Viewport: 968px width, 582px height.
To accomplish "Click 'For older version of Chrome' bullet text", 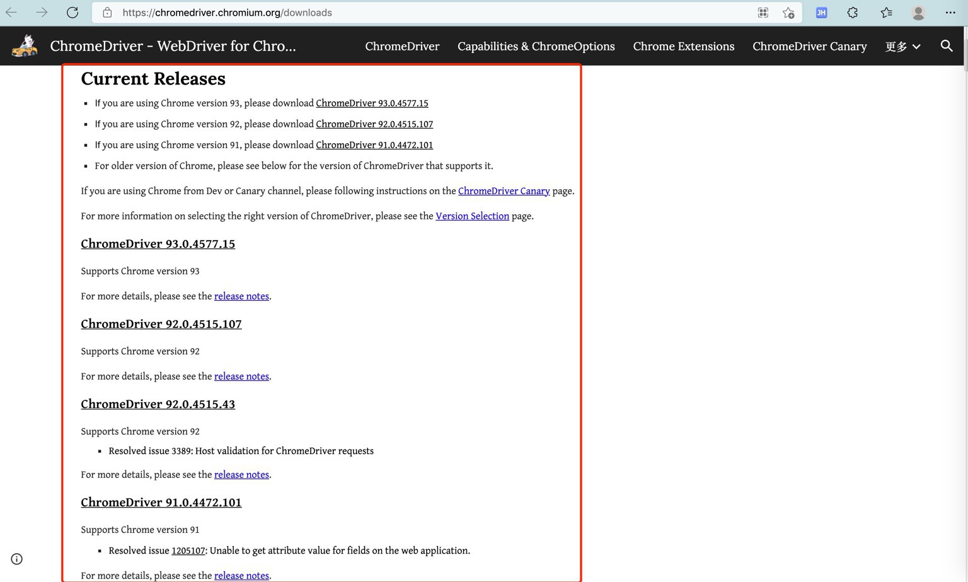I will [294, 166].
